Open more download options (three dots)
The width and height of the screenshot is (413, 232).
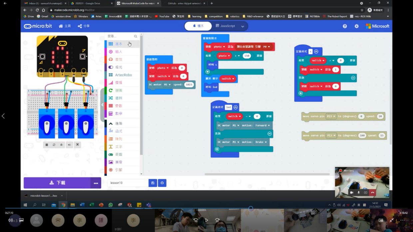pos(96,183)
